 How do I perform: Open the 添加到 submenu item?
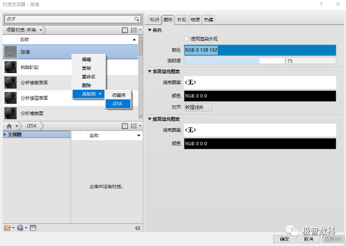coord(89,94)
